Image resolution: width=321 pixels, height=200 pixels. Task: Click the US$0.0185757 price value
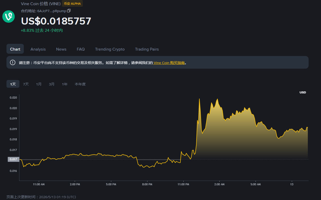(56, 21)
